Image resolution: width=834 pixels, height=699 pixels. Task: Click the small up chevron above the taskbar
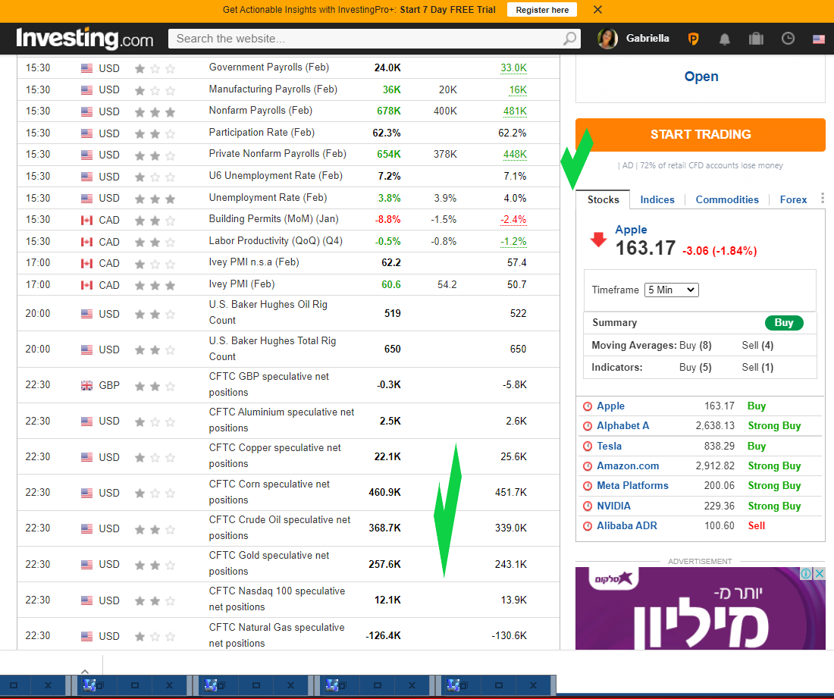(85, 672)
